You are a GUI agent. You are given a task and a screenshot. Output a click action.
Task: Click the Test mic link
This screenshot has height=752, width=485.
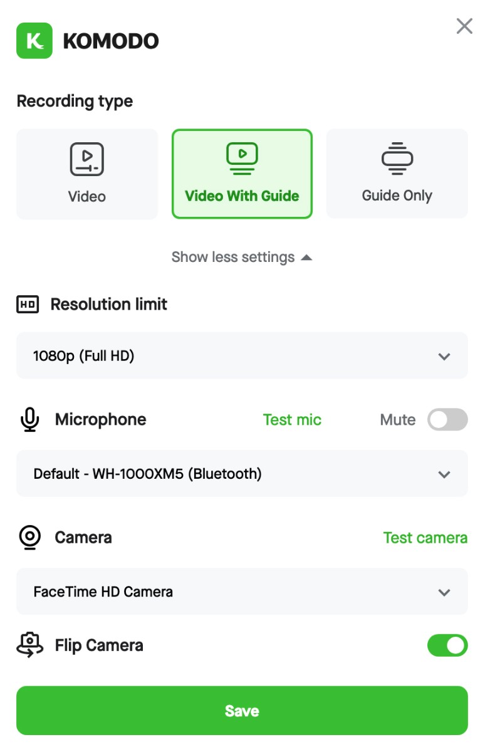pos(292,420)
